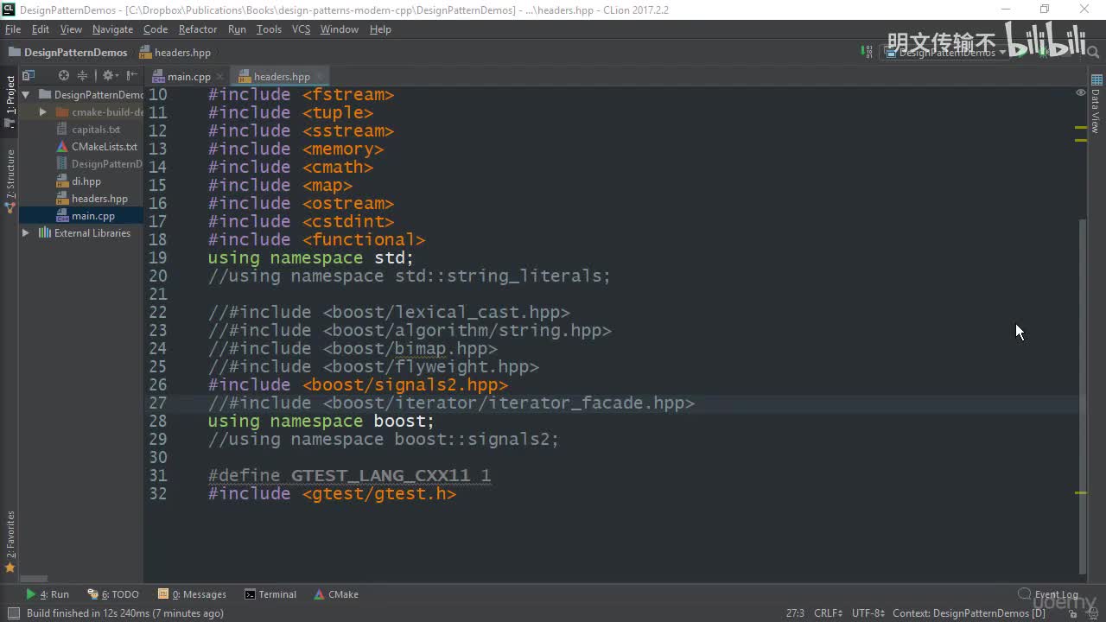The height and width of the screenshot is (622, 1106).
Task: Open the Edit menu
Action: coord(41,29)
